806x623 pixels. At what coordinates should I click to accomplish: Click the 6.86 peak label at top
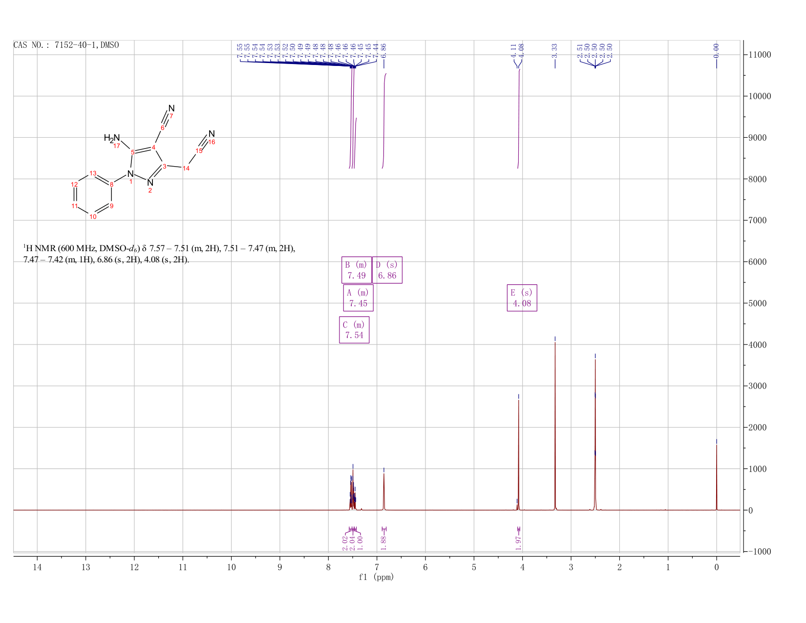pyautogui.click(x=383, y=51)
